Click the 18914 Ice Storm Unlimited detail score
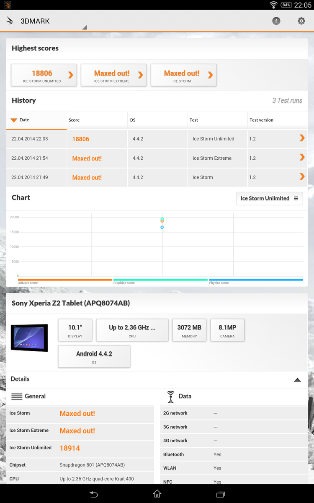Viewport: 314px width, 503px height. pos(69,448)
